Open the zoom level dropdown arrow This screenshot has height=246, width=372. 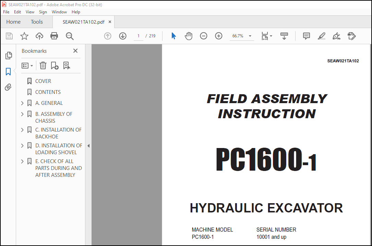pos(250,36)
